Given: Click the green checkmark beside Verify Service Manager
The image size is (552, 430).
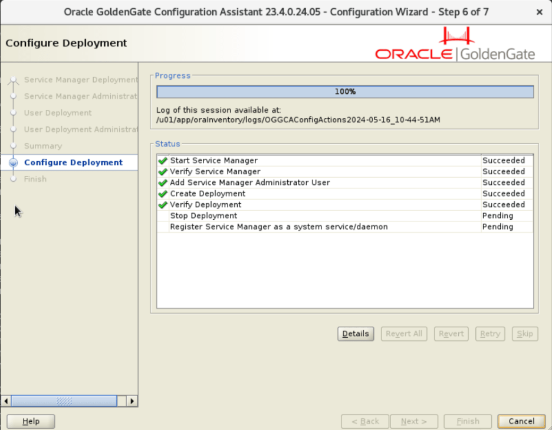Looking at the screenshot, I should click(x=163, y=172).
